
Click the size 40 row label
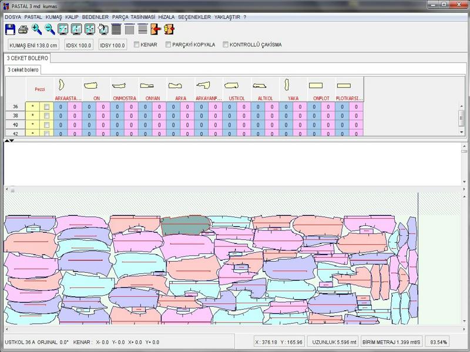coord(15,124)
